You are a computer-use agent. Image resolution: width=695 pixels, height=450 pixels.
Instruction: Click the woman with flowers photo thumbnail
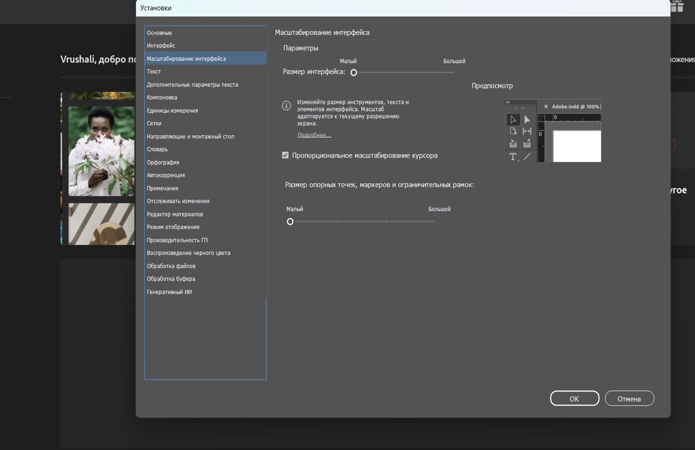click(x=101, y=151)
